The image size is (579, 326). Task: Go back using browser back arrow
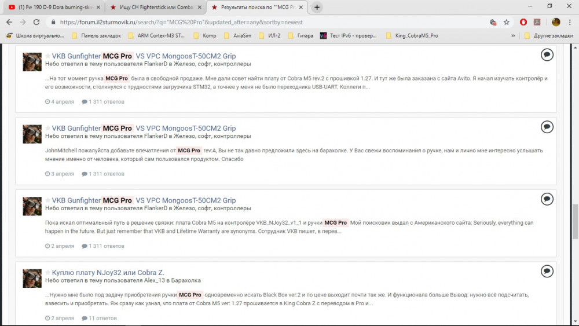point(9,22)
